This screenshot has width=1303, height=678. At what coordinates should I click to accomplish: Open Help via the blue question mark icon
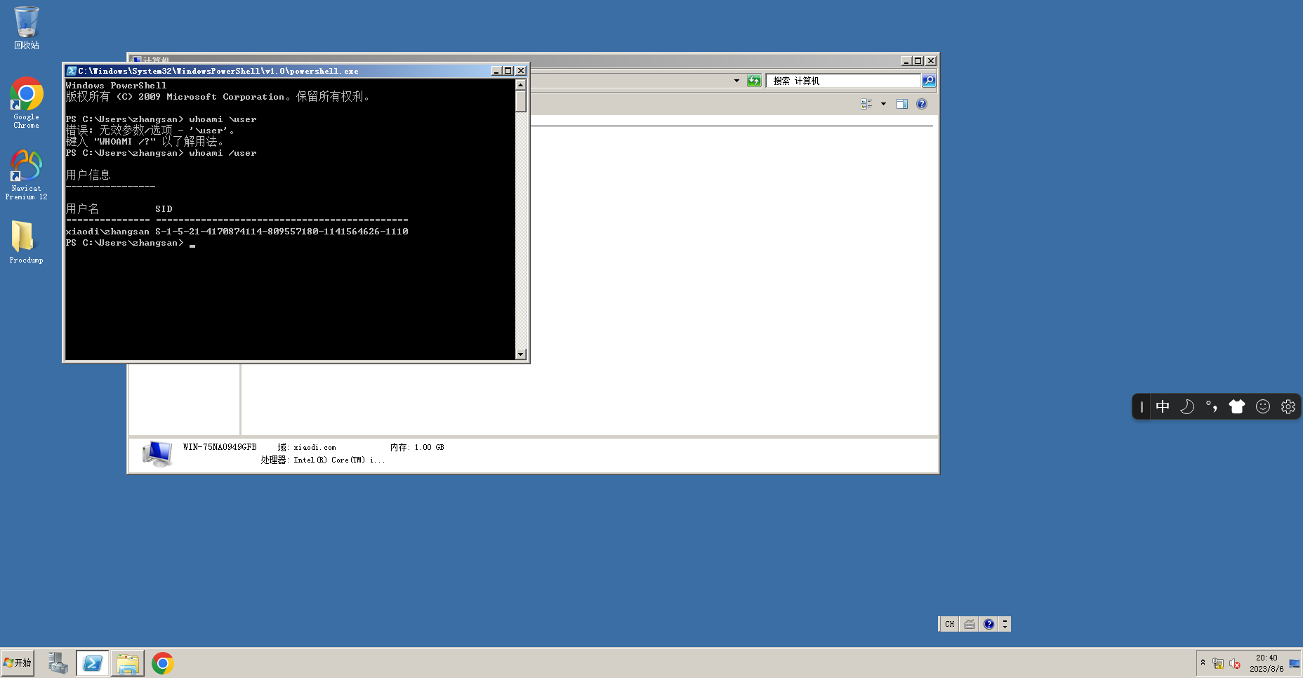pos(922,103)
